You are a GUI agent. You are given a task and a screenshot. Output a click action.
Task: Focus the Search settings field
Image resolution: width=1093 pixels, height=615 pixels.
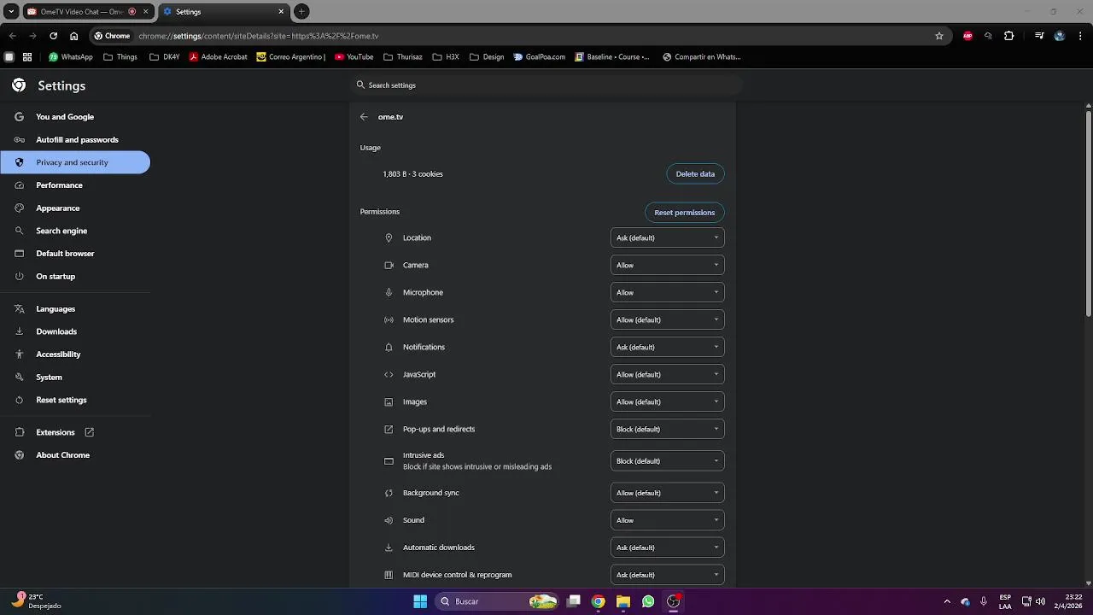546,85
